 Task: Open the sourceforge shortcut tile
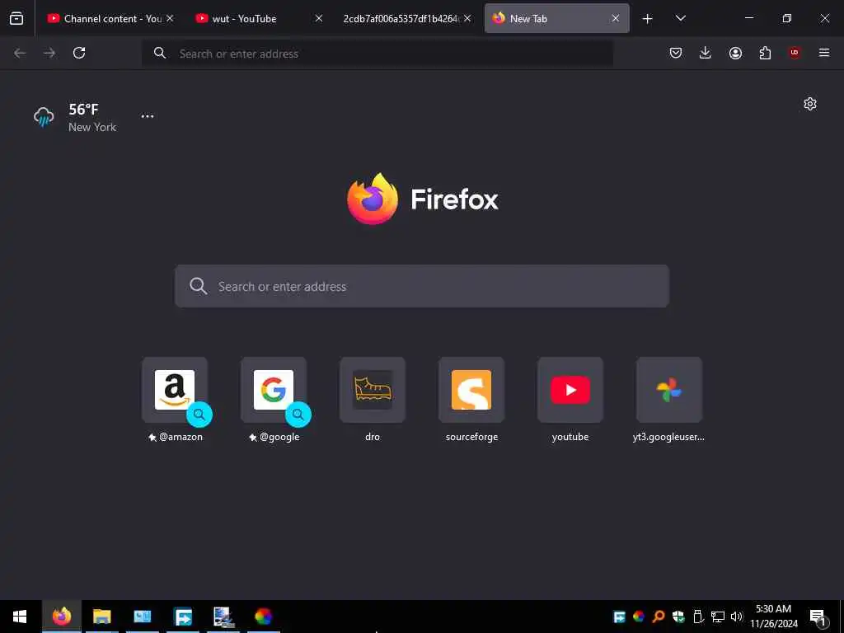[471, 390]
